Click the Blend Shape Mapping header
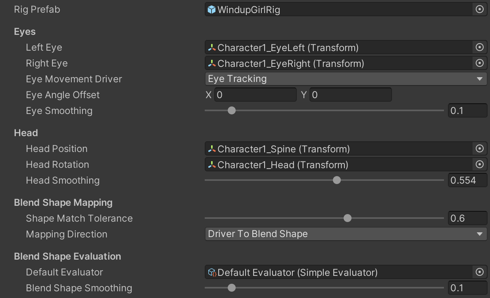The width and height of the screenshot is (490, 298). click(x=63, y=203)
